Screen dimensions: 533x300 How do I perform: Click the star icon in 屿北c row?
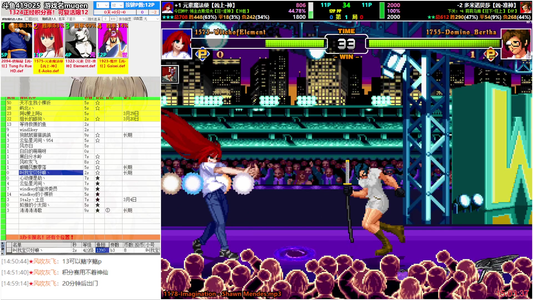pyautogui.click(x=97, y=108)
